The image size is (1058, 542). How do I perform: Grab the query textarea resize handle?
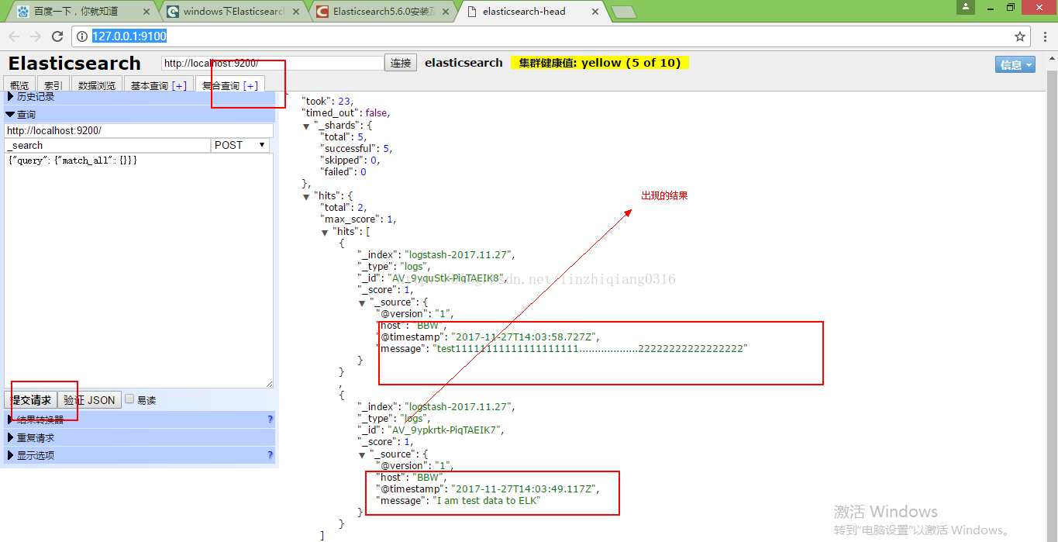pyautogui.click(x=269, y=384)
